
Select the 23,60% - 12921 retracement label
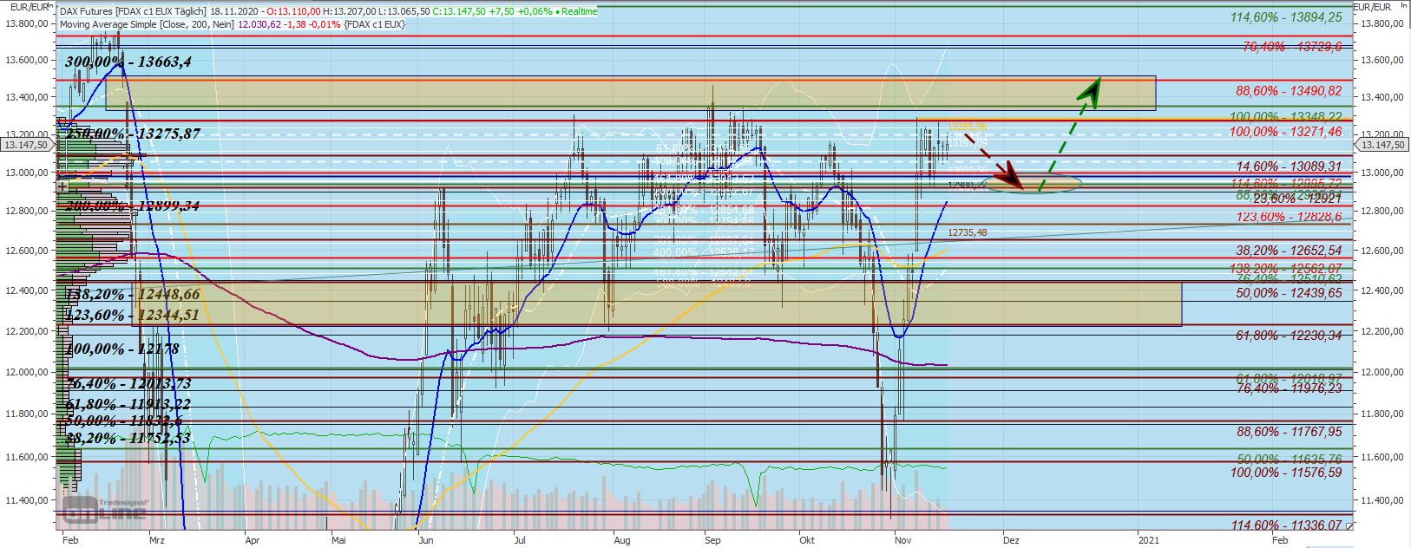click(1297, 199)
